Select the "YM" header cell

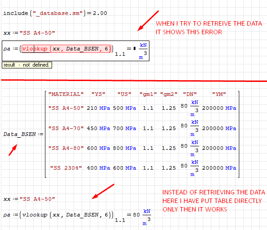click(x=219, y=94)
